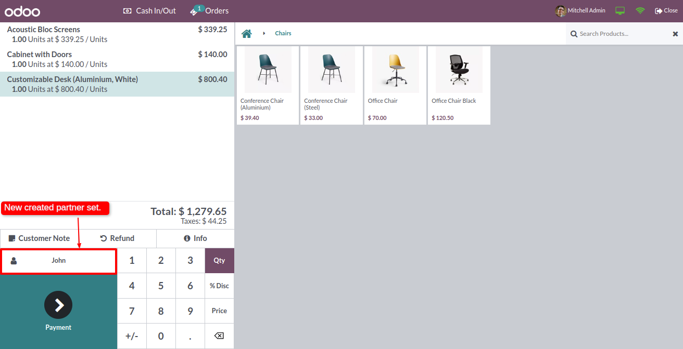Tap numpad key 7
Viewport: 683px width, 349px height.
[132, 311]
